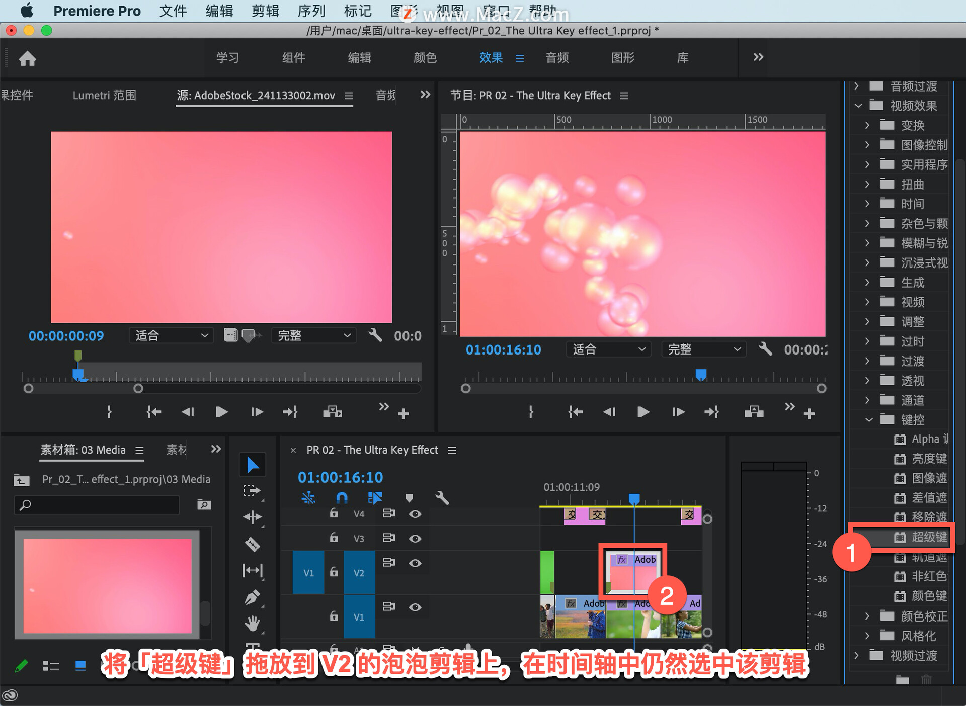Click Source monitor playhead on scrubber
Image resolution: width=966 pixels, height=706 pixels.
pyautogui.click(x=78, y=375)
